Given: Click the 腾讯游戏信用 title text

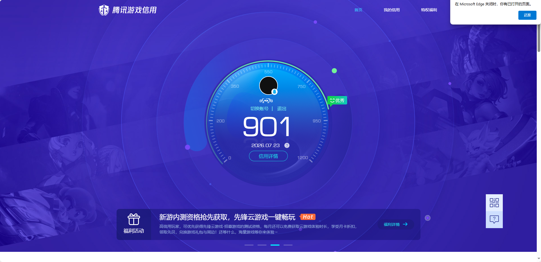Looking at the screenshot, I should (x=134, y=10).
